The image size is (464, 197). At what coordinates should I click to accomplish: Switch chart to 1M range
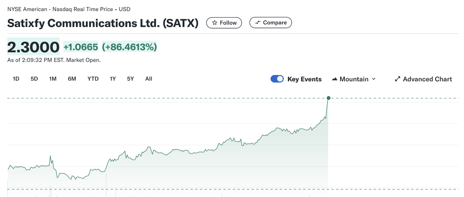click(x=53, y=79)
